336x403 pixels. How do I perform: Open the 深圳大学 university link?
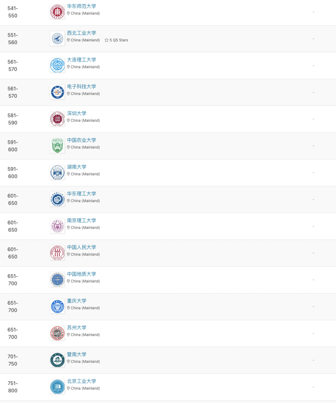tap(77, 114)
